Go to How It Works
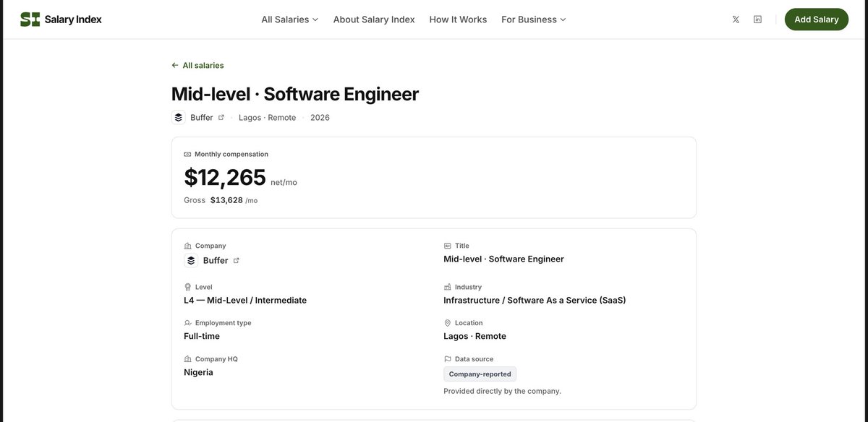Image resolution: width=868 pixels, height=422 pixels. click(458, 20)
